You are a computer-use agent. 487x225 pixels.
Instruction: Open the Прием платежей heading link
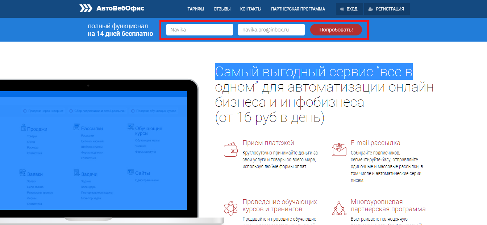(x=268, y=143)
